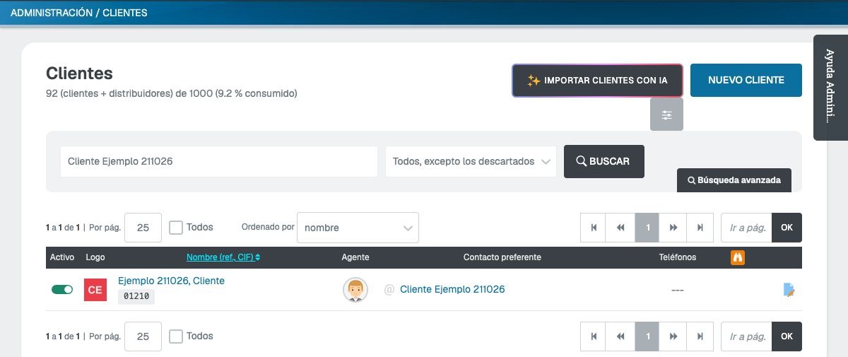
Task: Click the Activo column header
Action: pos(62,257)
